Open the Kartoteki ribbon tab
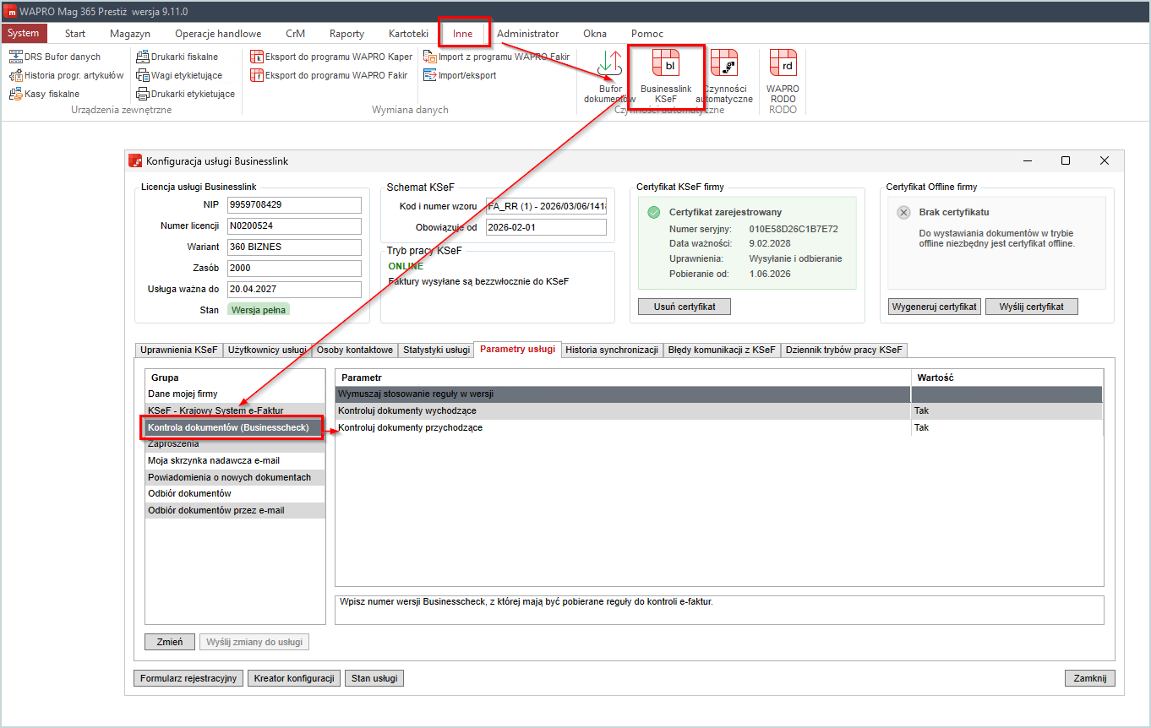1151x728 pixels. point(408,34)
